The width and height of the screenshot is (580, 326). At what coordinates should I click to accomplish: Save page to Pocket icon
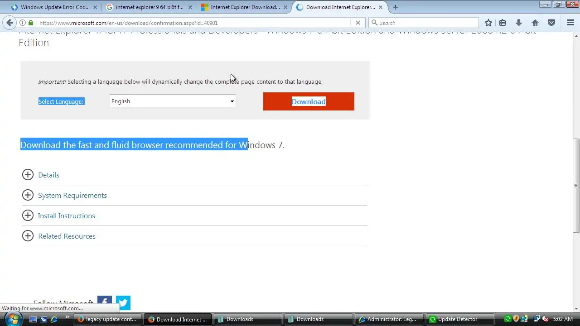pyautogui.click(x=551, y=23)
